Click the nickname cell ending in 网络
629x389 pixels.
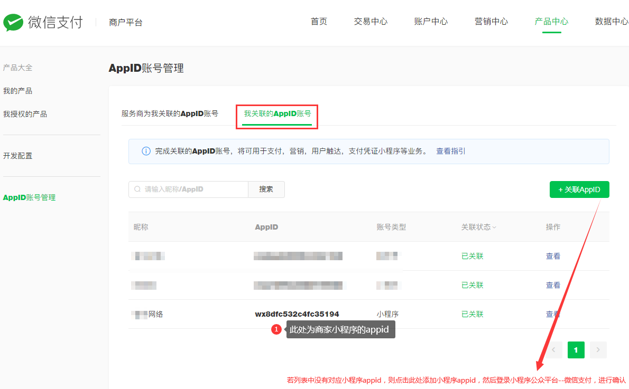coord(147,314)
